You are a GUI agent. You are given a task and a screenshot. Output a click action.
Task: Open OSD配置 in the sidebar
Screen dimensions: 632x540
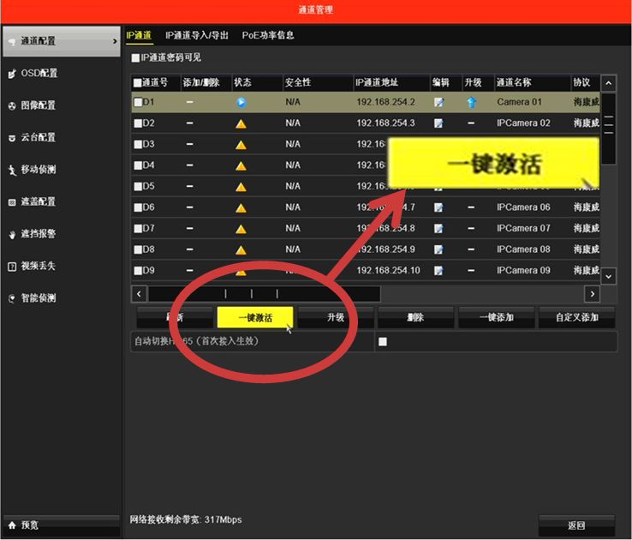[39, 74]
